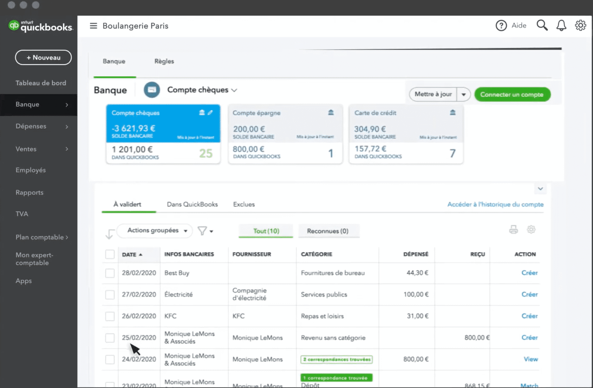The width and height of the screenshot is (593, 388).
Task: Open the notifications bell icon
Action: coord(561,25)
